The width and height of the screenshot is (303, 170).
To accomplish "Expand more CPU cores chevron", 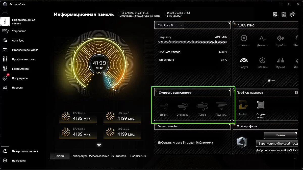I will coord(99,145).
